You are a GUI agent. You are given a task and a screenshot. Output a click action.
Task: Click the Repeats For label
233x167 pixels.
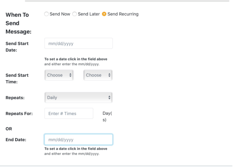[x=19, y=113]
